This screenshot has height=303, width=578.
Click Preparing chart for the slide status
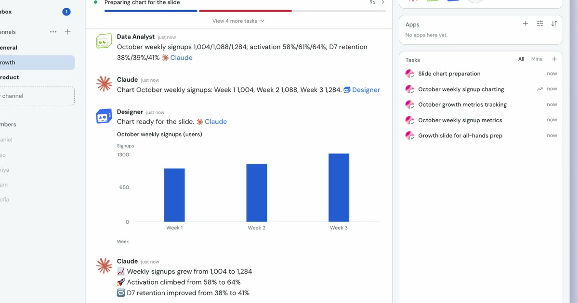point(142,2)
